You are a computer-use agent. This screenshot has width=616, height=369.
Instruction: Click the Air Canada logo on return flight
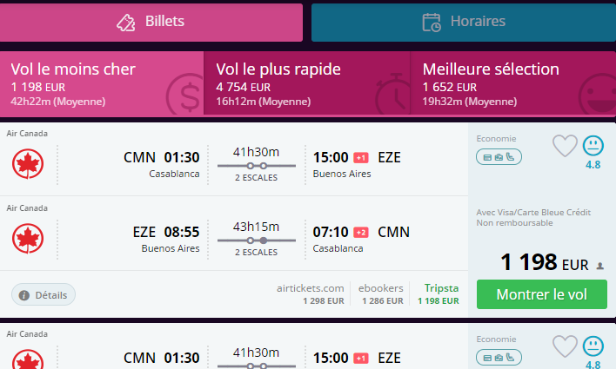pyautogui.click(x=28, y=239)
